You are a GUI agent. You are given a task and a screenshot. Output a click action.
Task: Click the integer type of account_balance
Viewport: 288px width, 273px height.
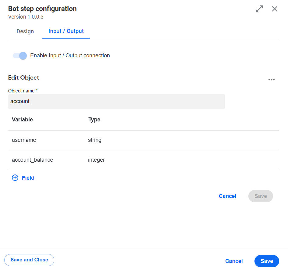coord(96,160)
